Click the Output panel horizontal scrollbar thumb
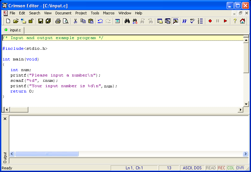The image size is (251, 172). [47, 154]
